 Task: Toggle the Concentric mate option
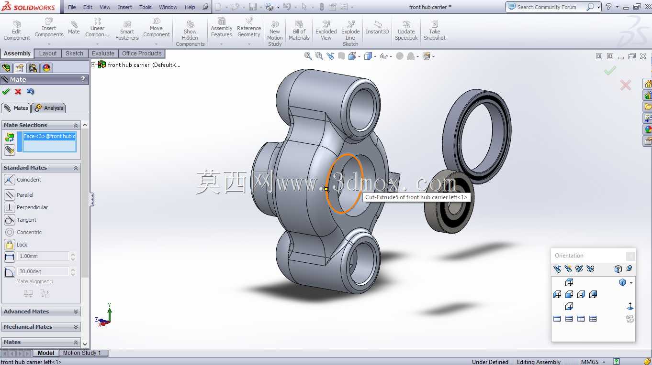point(10,232)
